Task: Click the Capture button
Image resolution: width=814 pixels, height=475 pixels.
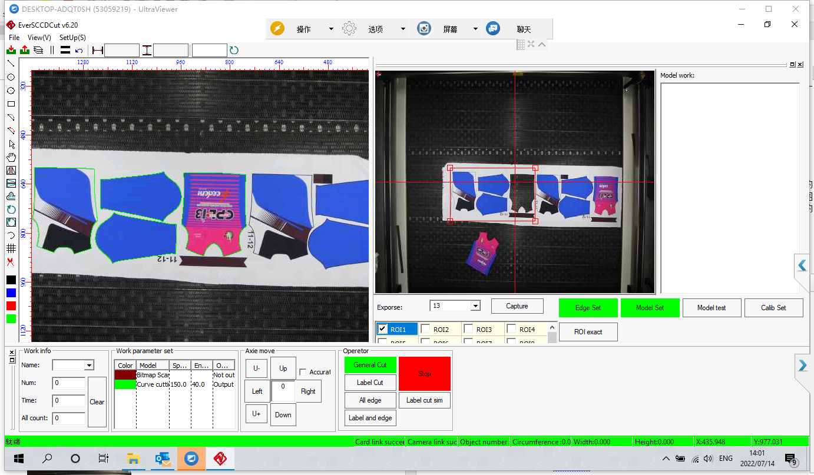Action: [517, 306]
